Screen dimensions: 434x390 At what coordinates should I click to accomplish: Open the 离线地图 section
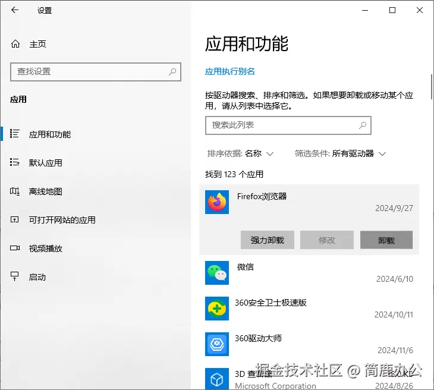coord(46,191)
